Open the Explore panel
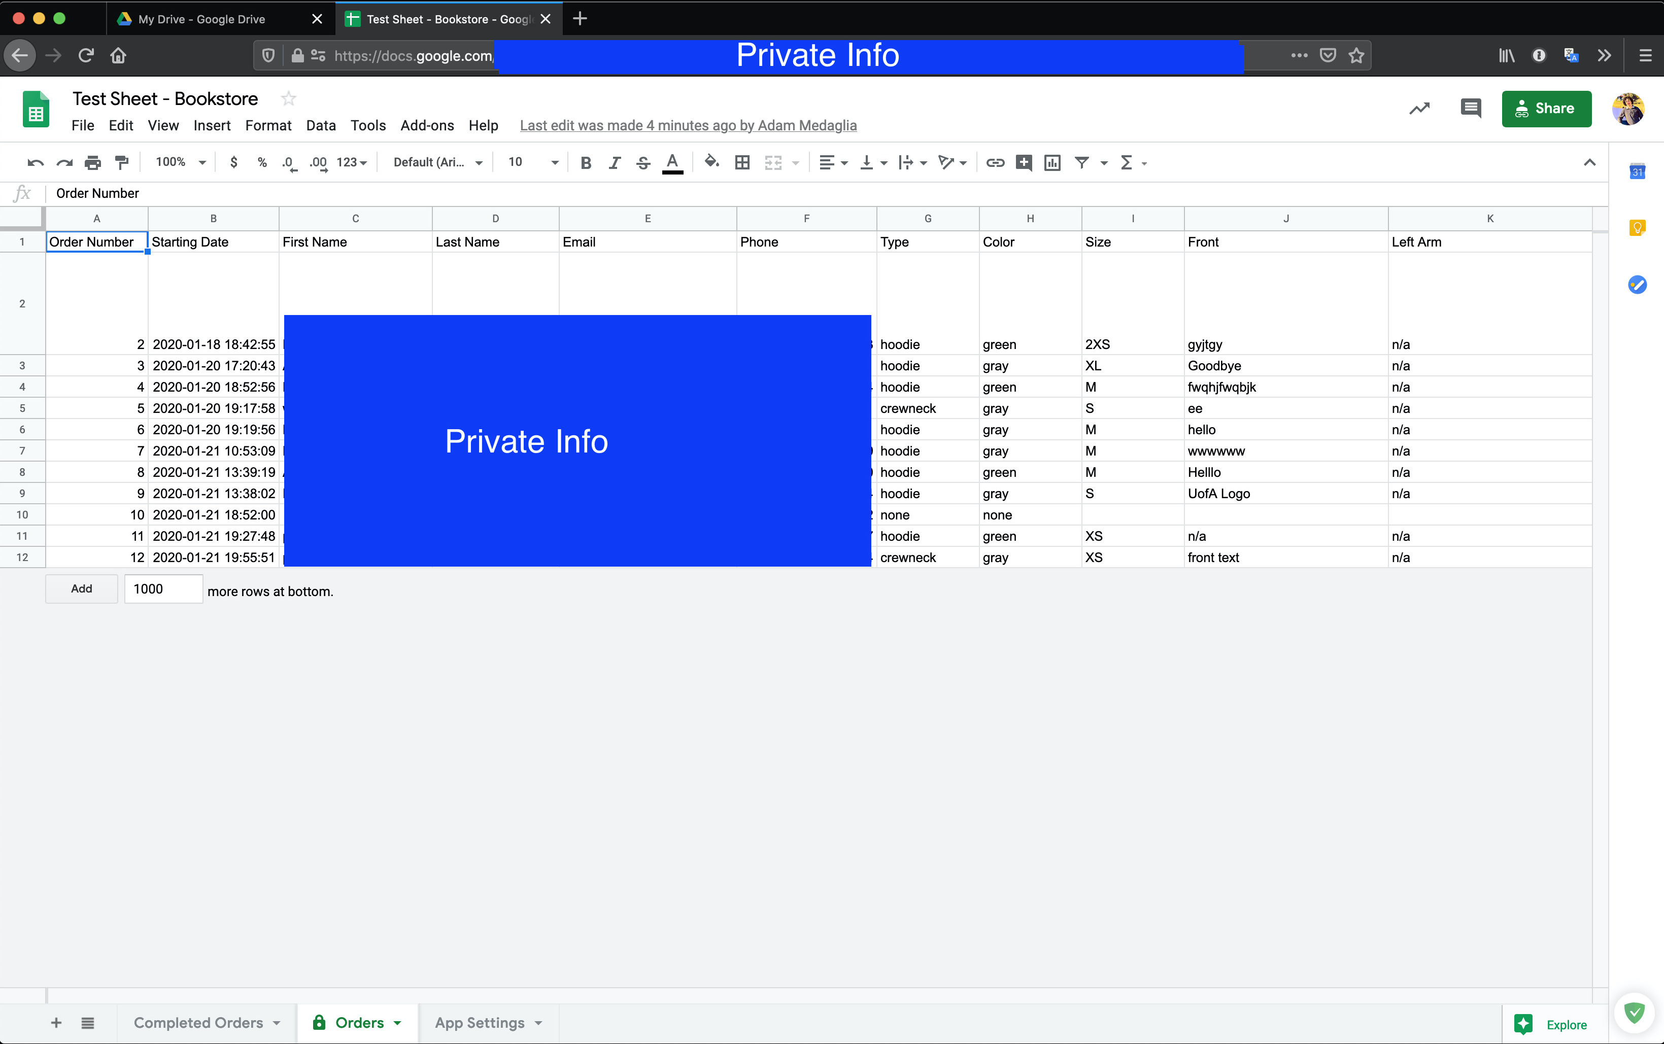 (1551, 1024)
